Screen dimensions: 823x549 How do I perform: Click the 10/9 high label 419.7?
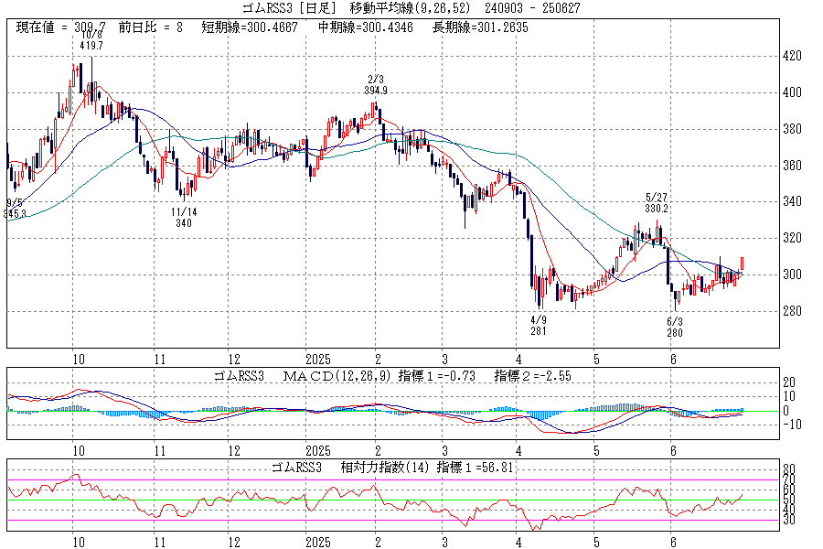(x=91, y=44)
